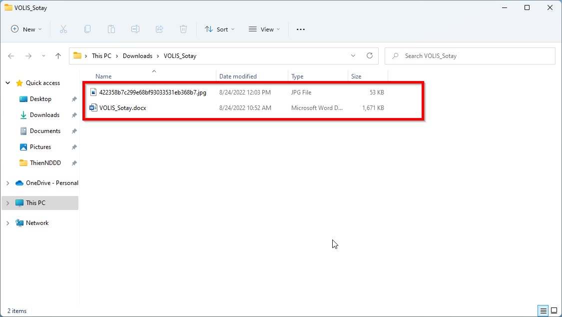
Task: Minimize the VOLIS_Sotay window
Action: 505,7
